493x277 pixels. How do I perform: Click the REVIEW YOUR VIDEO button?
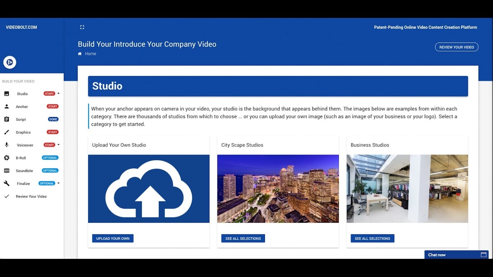click(456, 47)
